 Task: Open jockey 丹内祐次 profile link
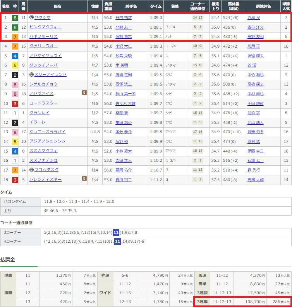123,18
